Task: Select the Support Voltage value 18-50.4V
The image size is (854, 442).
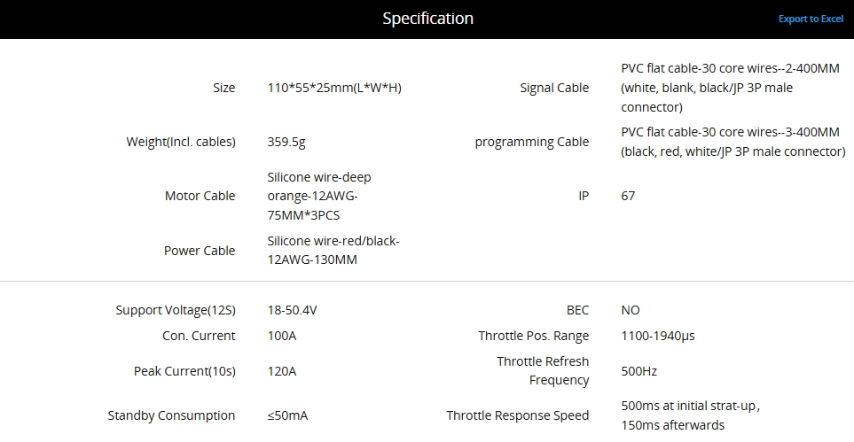Action: 292,310
